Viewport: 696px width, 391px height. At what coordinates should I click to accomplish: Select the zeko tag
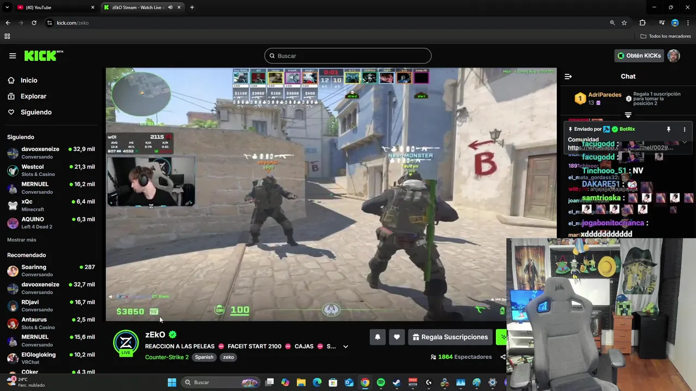228,357
